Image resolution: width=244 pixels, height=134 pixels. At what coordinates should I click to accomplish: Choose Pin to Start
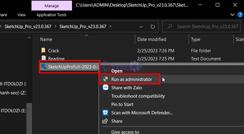tap(122, 105)
